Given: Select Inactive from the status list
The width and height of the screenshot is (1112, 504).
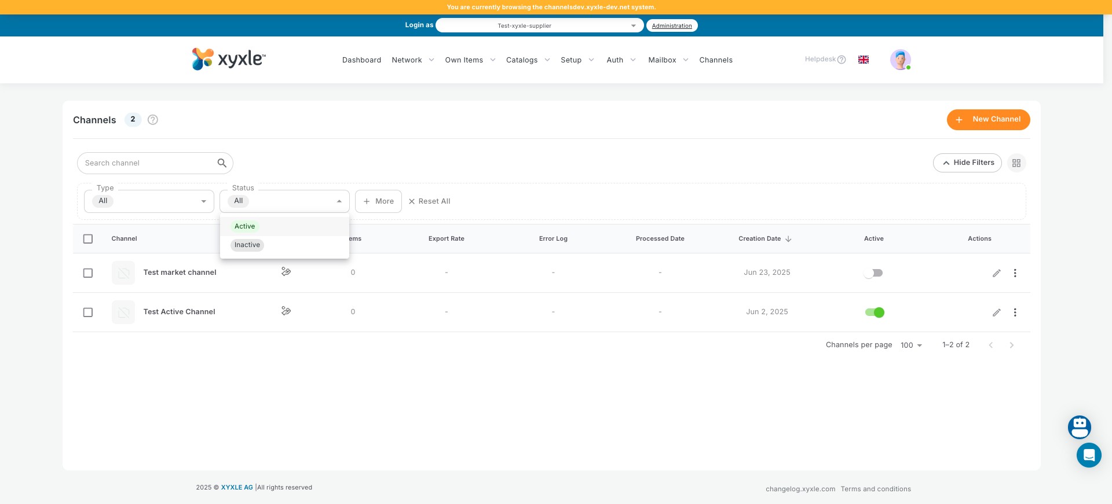Looking at the screenshot, I should click(x=247, y=245).
